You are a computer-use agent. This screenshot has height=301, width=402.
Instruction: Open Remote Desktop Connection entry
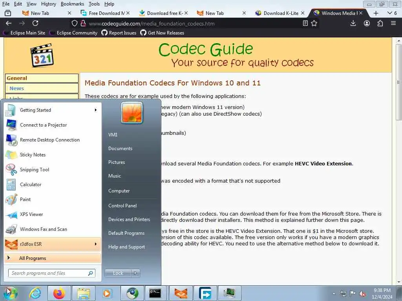[x=53, y=140]
